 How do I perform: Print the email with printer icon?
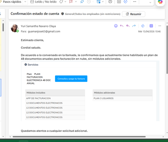(x=110, y=2)
